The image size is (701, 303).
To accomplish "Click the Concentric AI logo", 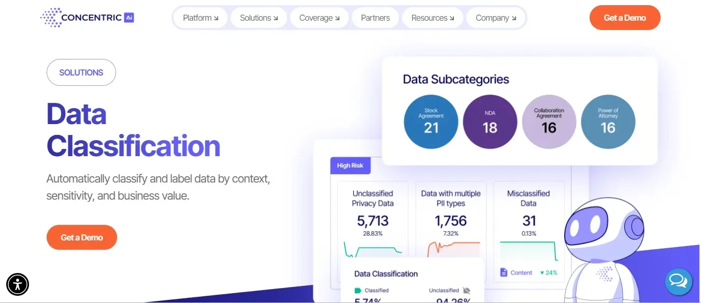I will (x=87, y=18).
